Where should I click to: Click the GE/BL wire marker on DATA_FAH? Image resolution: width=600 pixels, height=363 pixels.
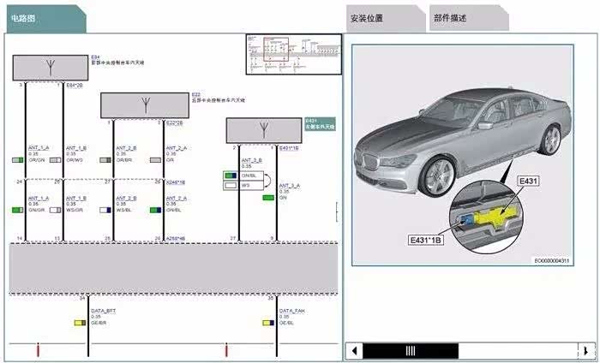(268, 323)
